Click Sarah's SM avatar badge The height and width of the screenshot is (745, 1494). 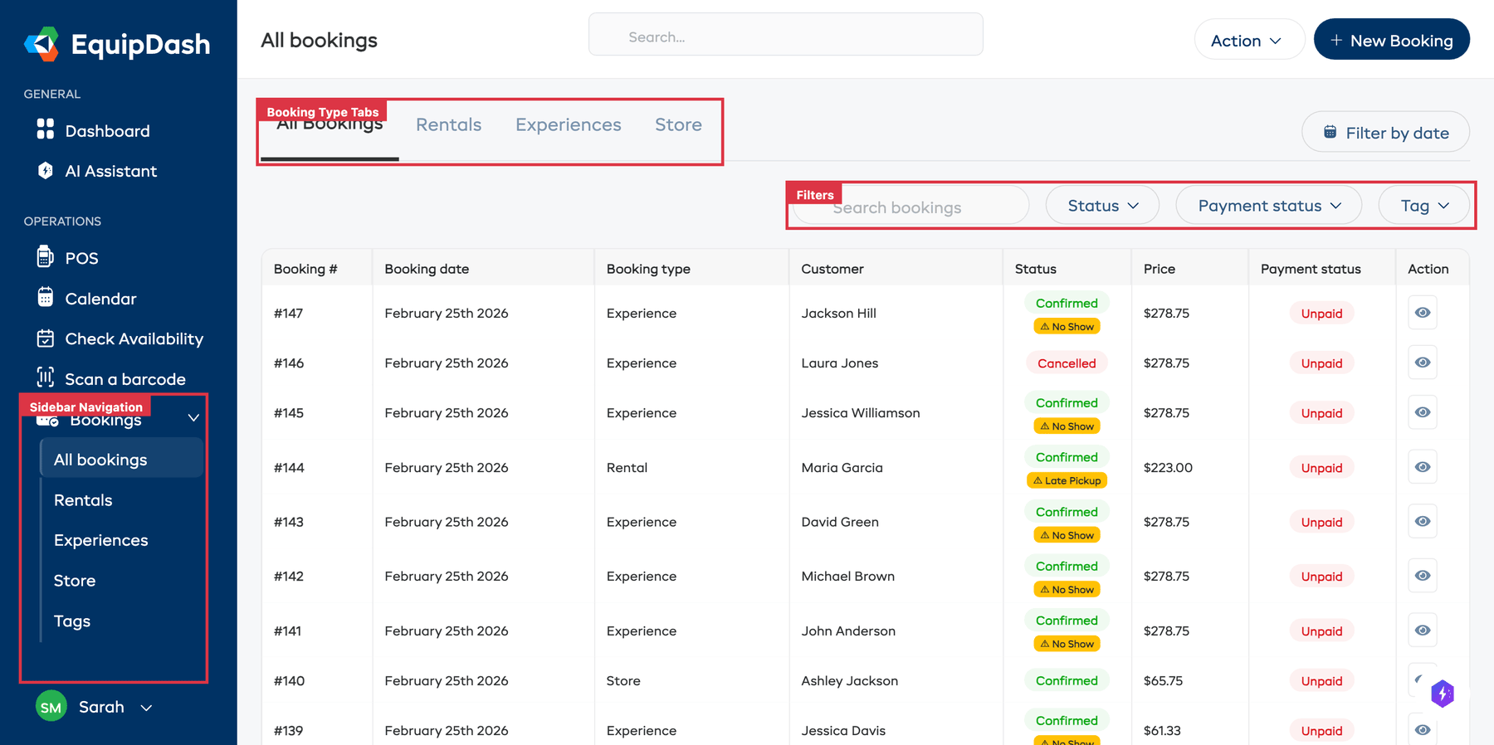51,707
